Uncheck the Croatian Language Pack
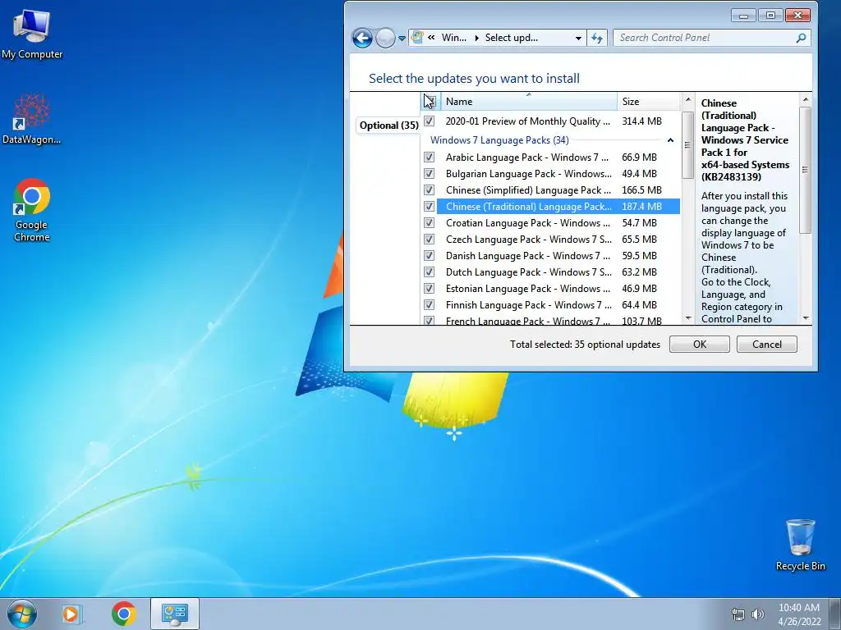Viewport: 841px width, 630px height. (429, 223)
